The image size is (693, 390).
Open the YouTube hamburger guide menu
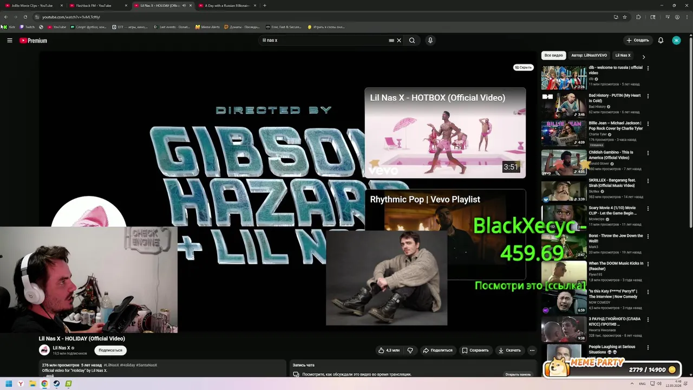pos(10,40)
